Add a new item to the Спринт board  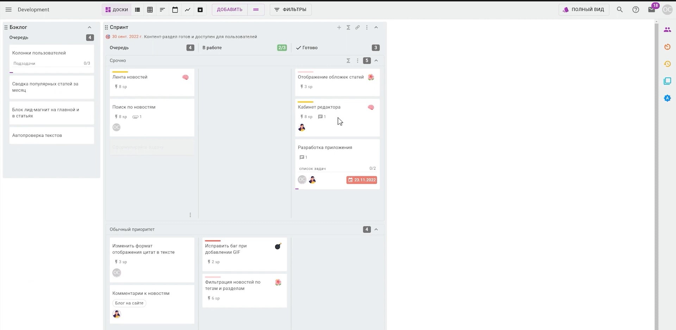[339, 27]
